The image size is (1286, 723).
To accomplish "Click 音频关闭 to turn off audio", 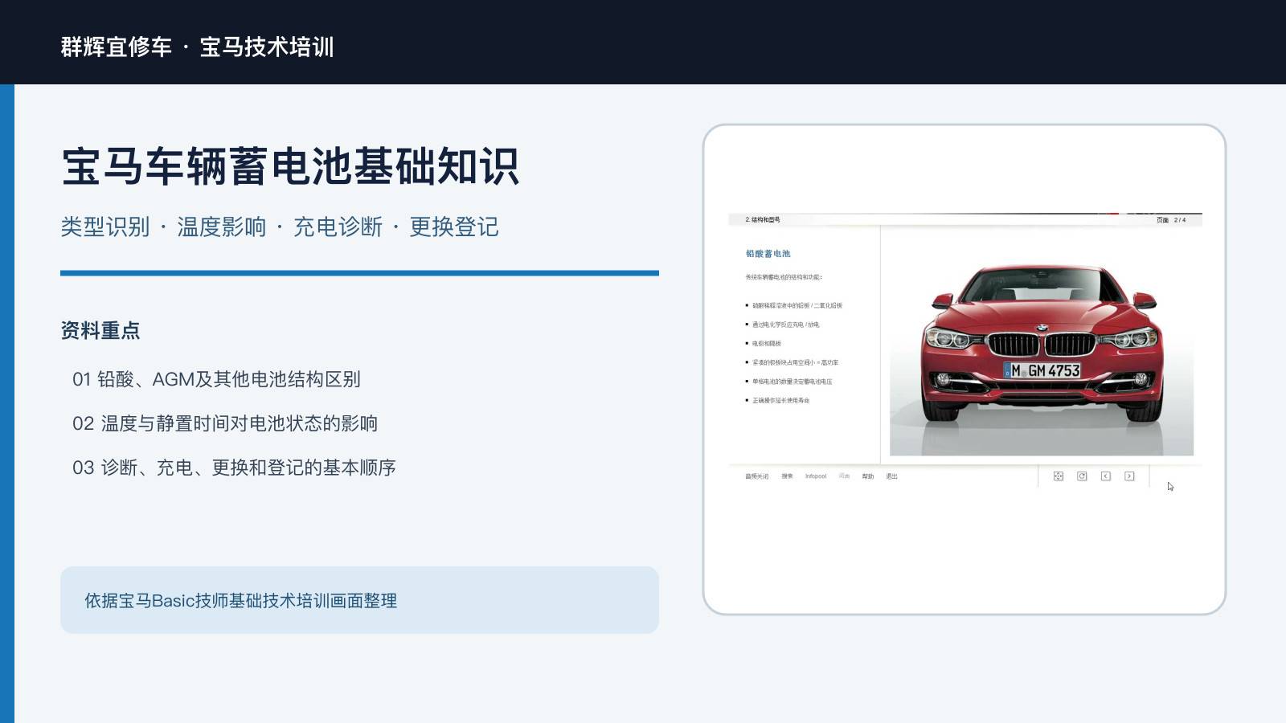I will click(756, 476).
